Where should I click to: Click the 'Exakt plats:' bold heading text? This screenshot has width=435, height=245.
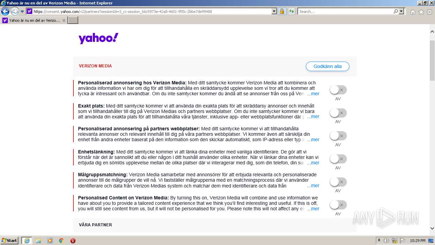pos(91,106)
